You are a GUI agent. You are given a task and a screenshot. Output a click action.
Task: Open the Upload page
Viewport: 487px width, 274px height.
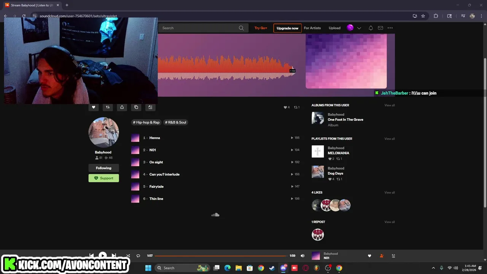click(334, 28)
